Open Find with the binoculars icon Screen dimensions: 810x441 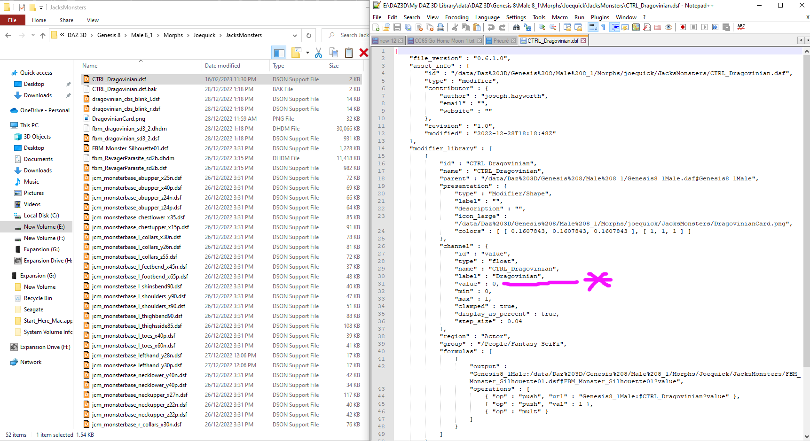click(x=516, y=27)
